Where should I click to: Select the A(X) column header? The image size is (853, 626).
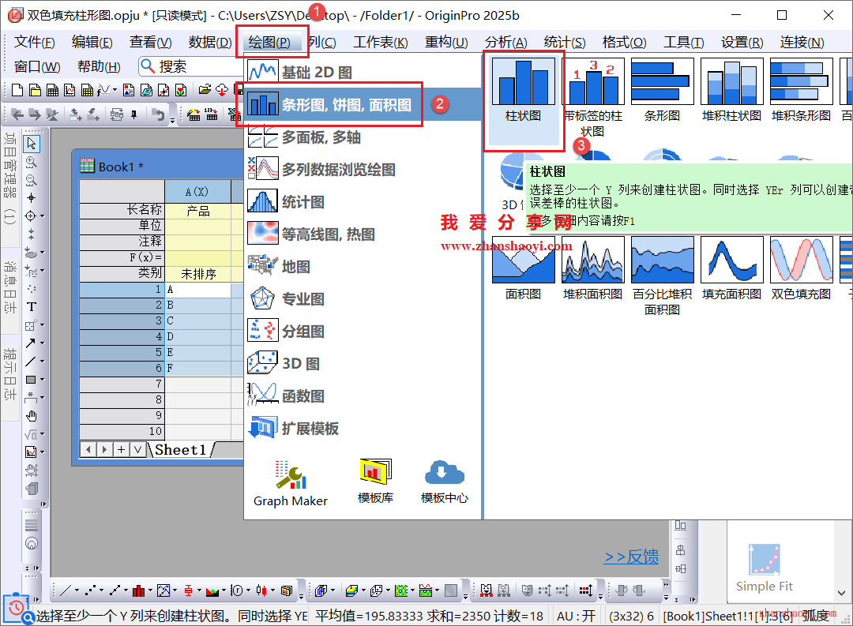click(197, 192)
